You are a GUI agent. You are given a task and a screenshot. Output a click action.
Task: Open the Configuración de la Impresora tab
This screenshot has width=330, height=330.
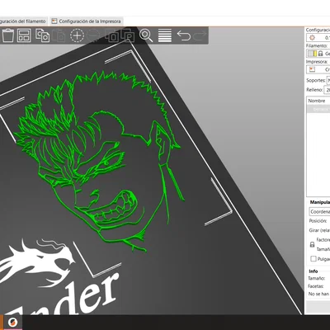pos(87,21)
